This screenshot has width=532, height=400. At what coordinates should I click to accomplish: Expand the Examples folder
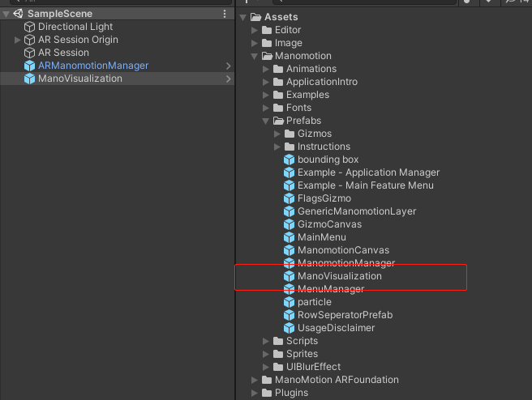266,95
